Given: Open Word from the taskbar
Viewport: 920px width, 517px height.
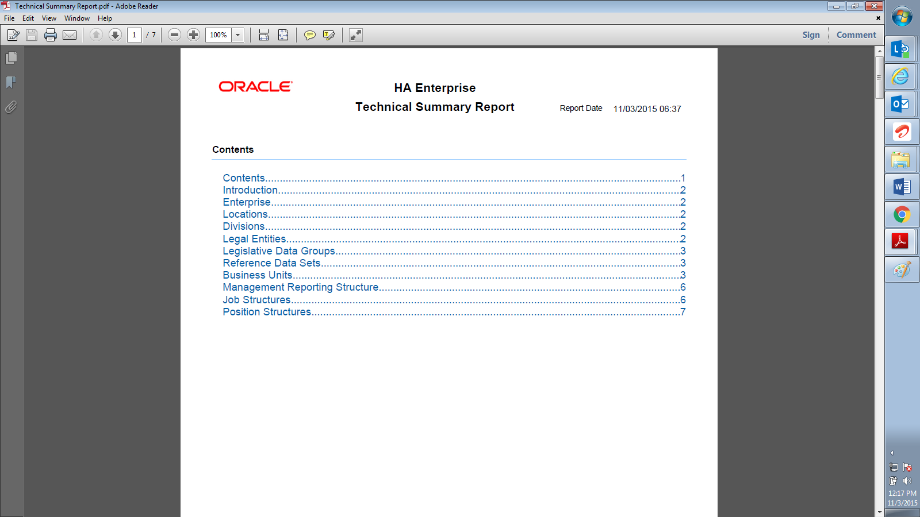Looking at the screenshot, I should click(901, 187).
